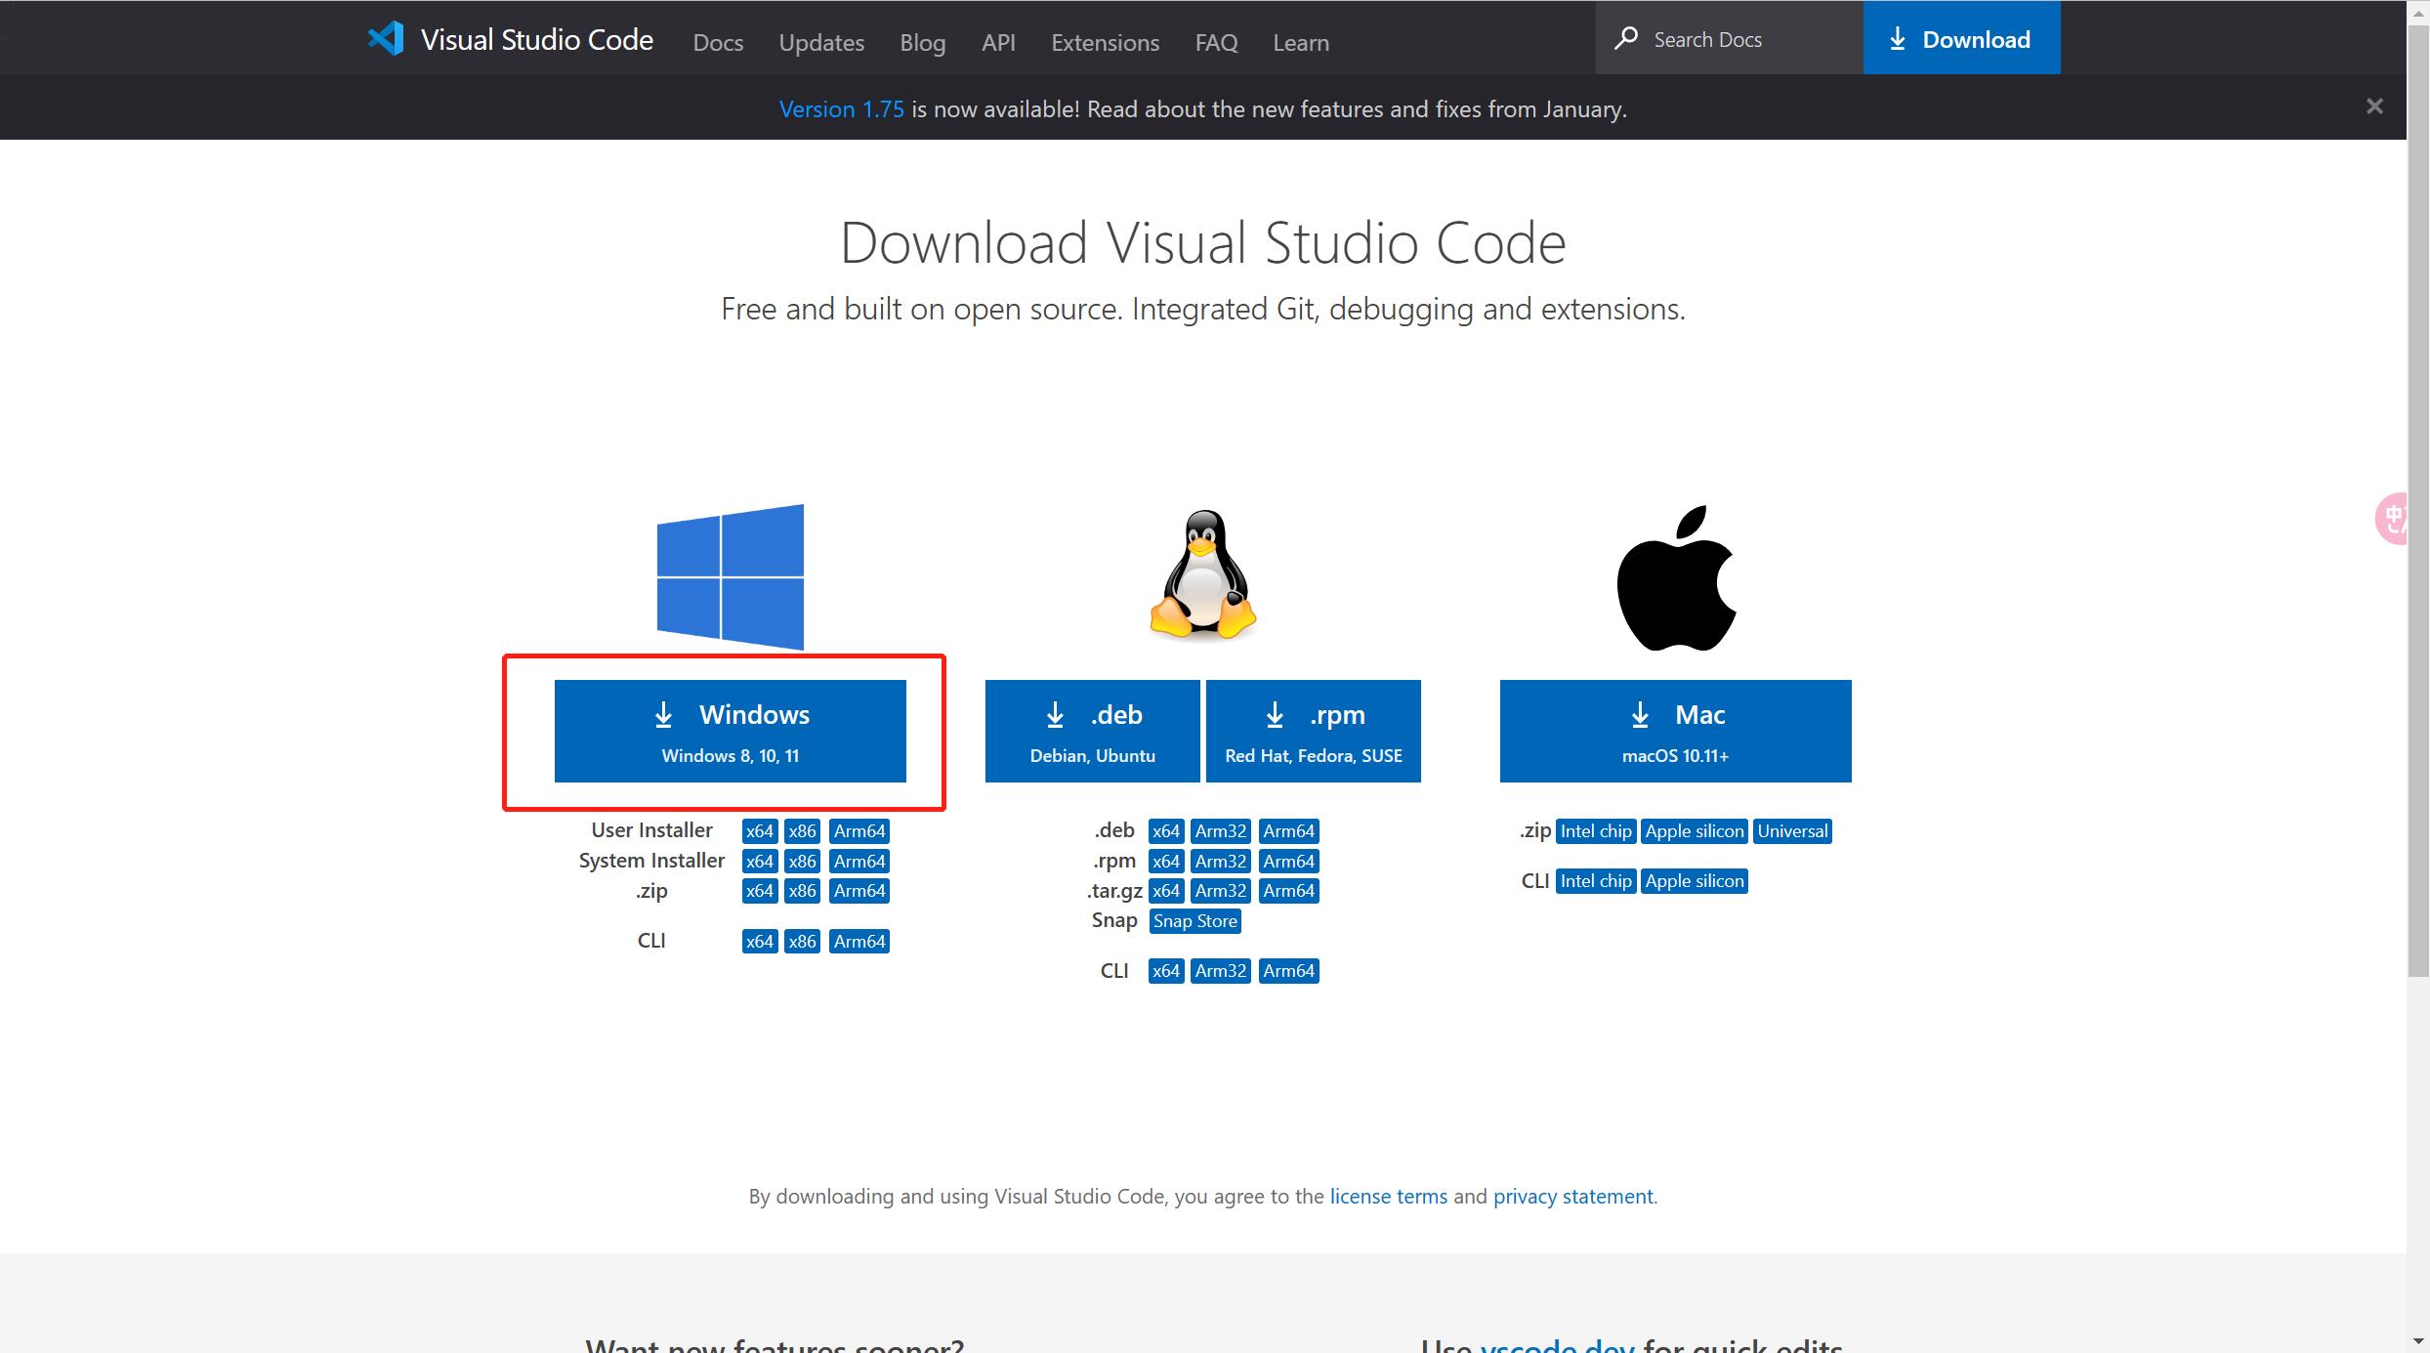Choose Mac .zip Apple silicon download
Image resolution: width=2430 pixels, height=1353 pixels.
(x=1694, y=831)
